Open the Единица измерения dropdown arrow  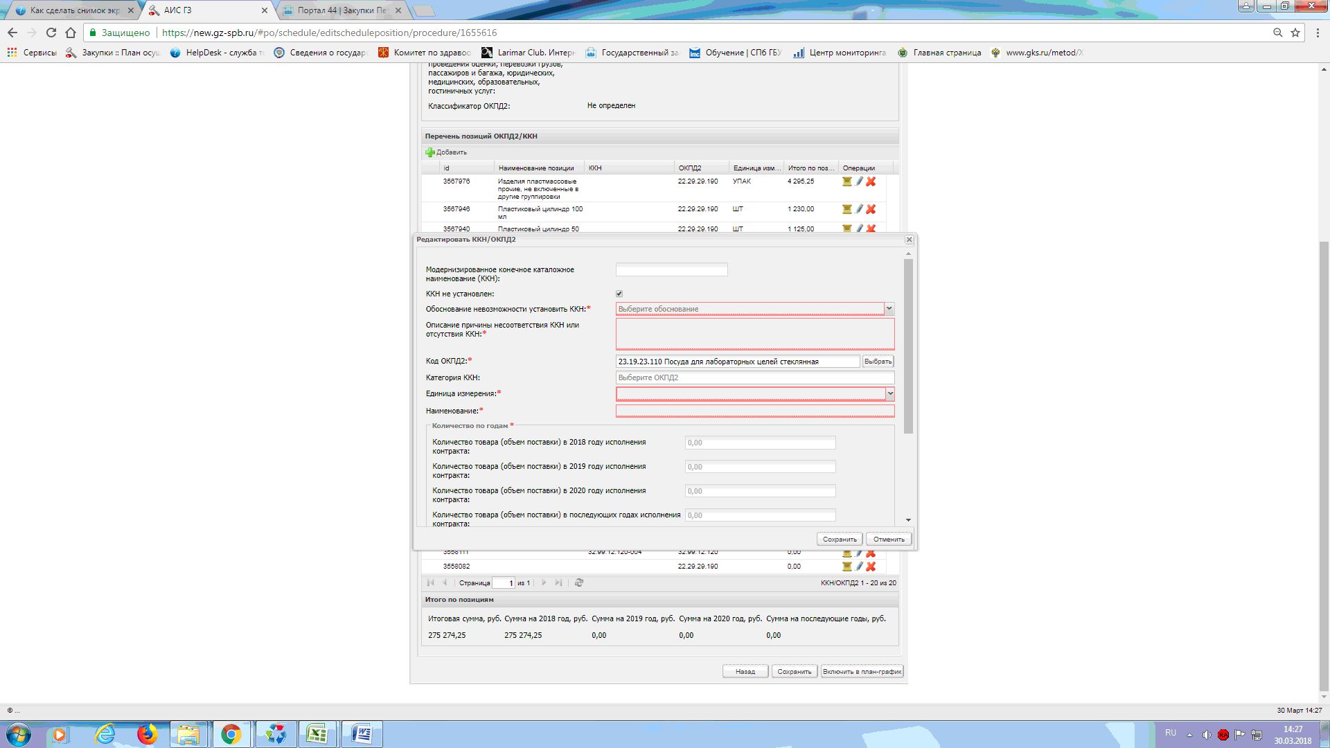(x=890, y=394)
